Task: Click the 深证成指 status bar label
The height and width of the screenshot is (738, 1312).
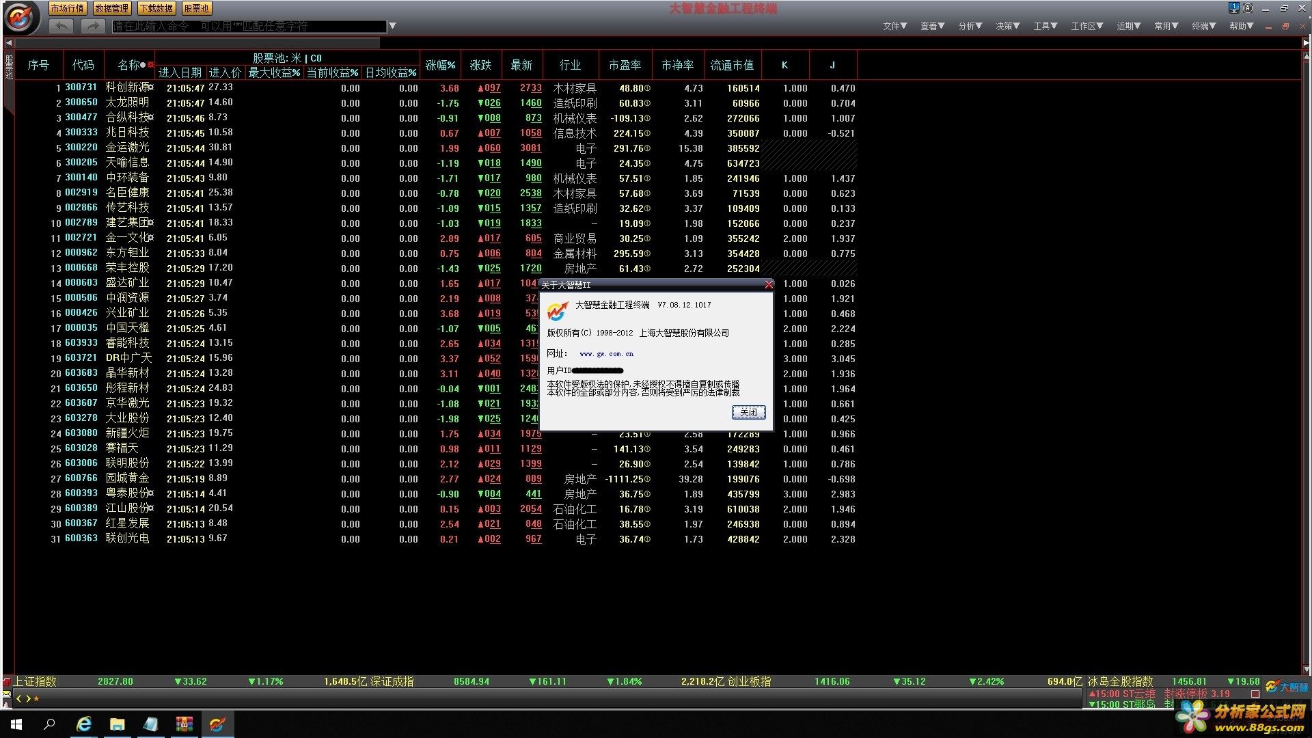Action: (392, 681)
